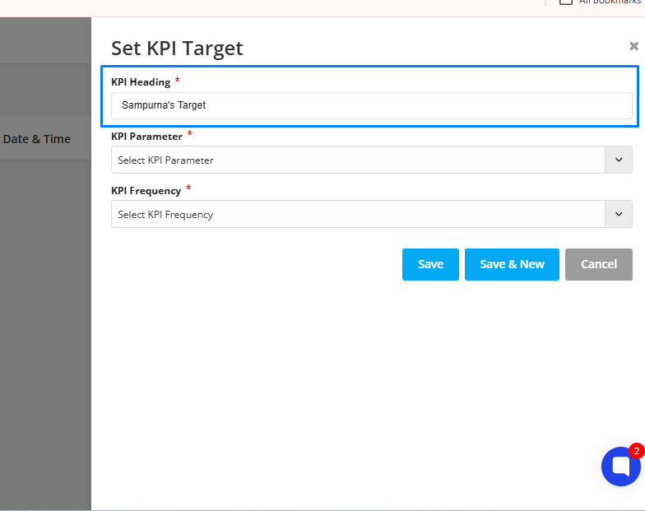This screenshot has height=511, width=645.
Task: Choose Save & New
Action: (x=512, y=264)
